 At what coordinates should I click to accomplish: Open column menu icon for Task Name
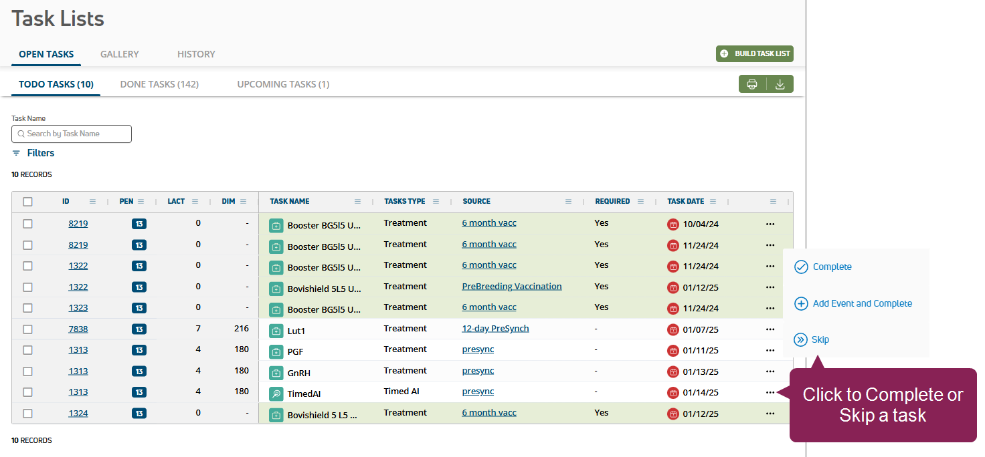(x=358, y=202)
